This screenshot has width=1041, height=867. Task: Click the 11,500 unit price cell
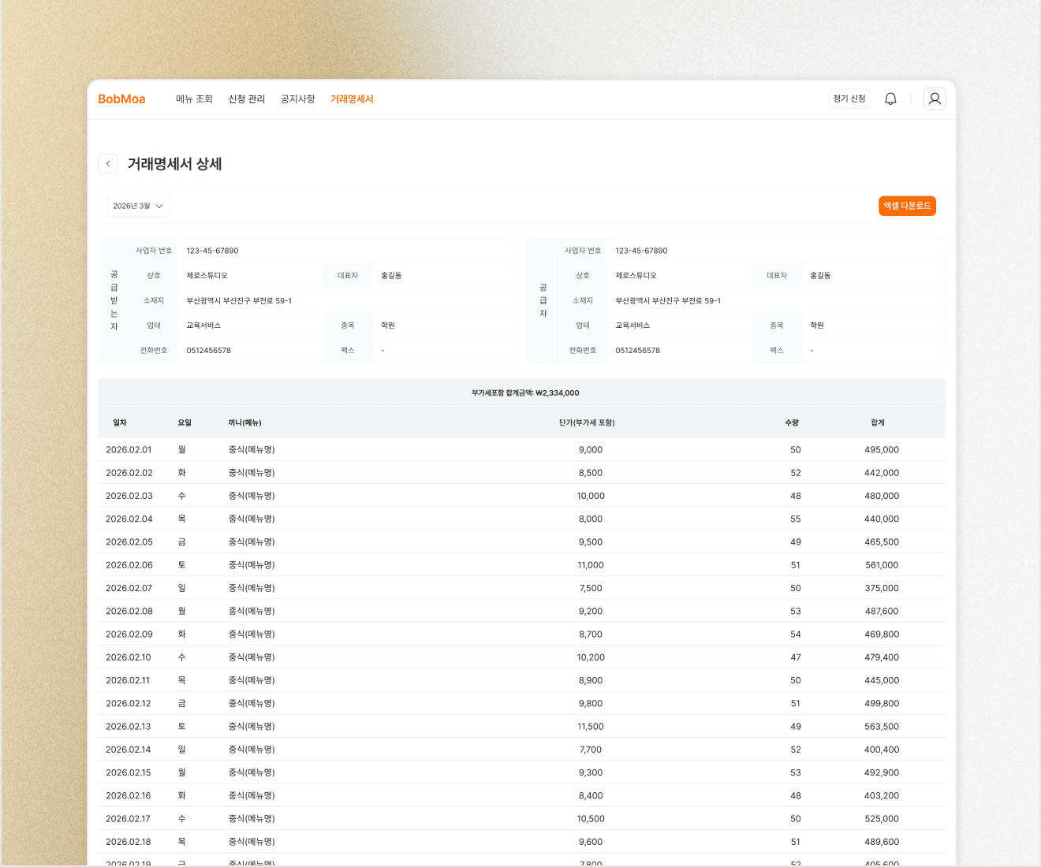[x=591, y=727]
